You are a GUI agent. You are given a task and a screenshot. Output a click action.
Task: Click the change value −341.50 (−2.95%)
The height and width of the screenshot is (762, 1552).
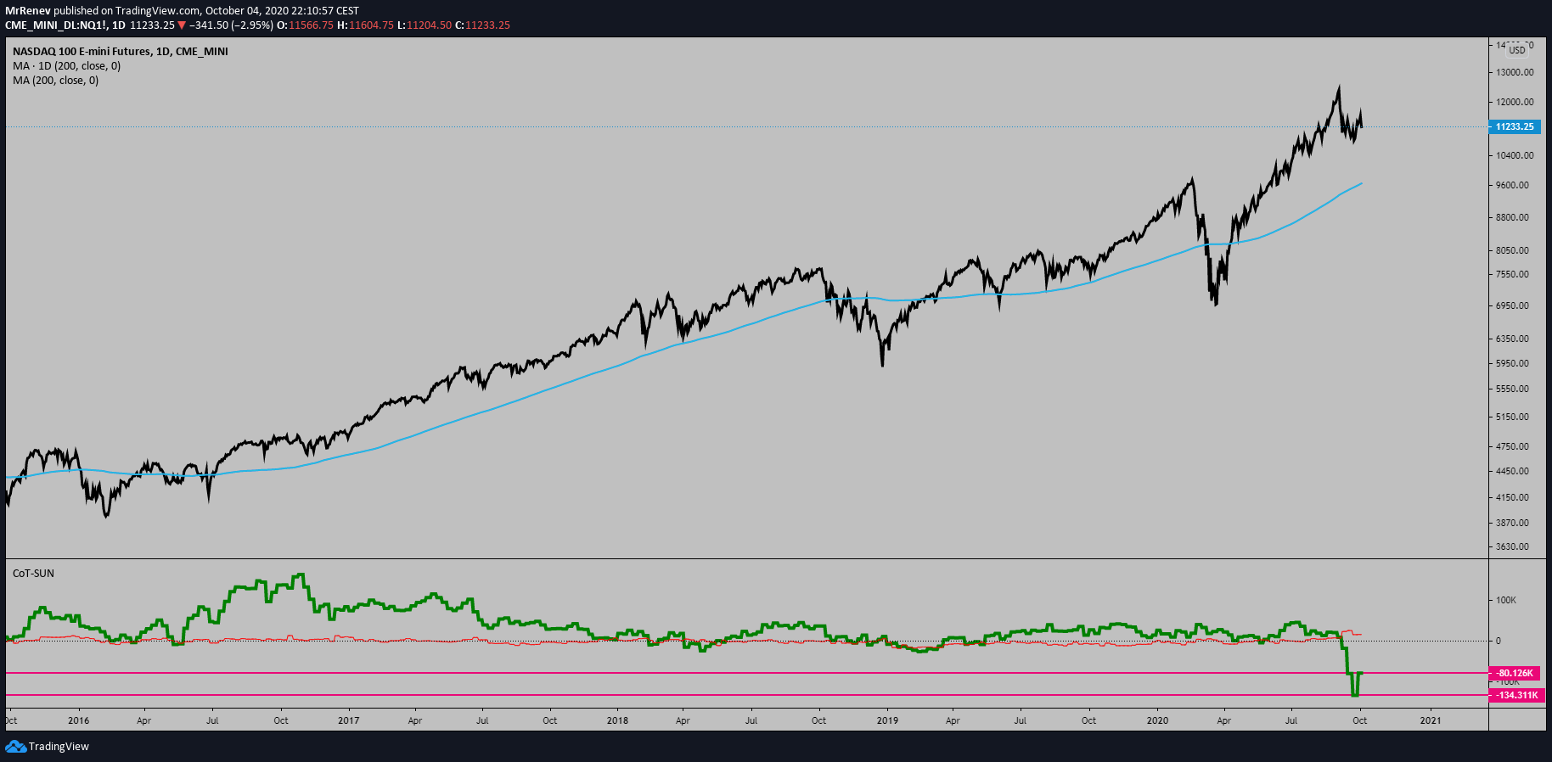pyautogui.click(x=231, y=25)
